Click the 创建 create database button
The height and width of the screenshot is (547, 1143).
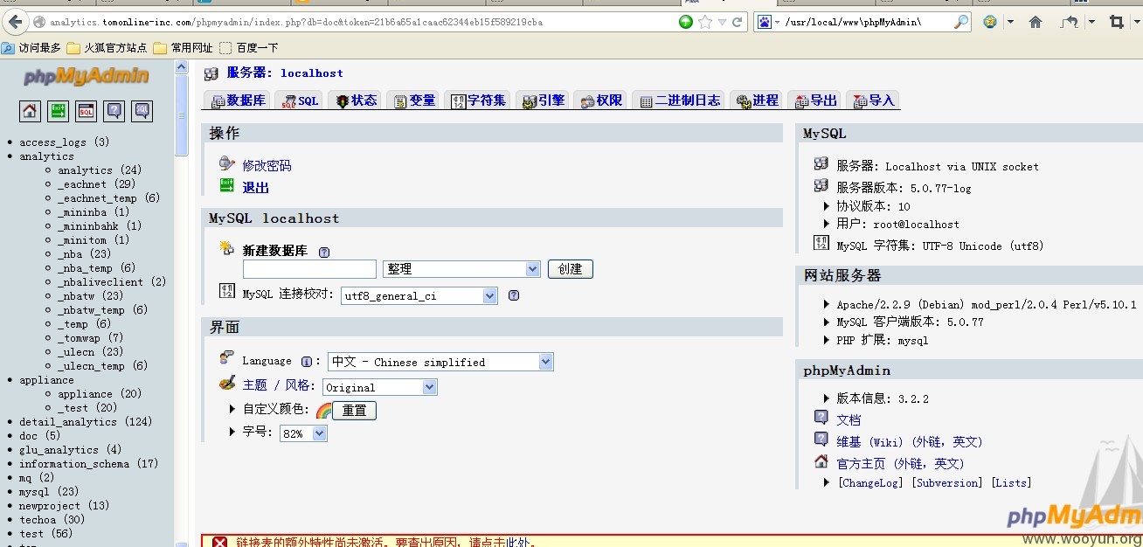[571, 269]
